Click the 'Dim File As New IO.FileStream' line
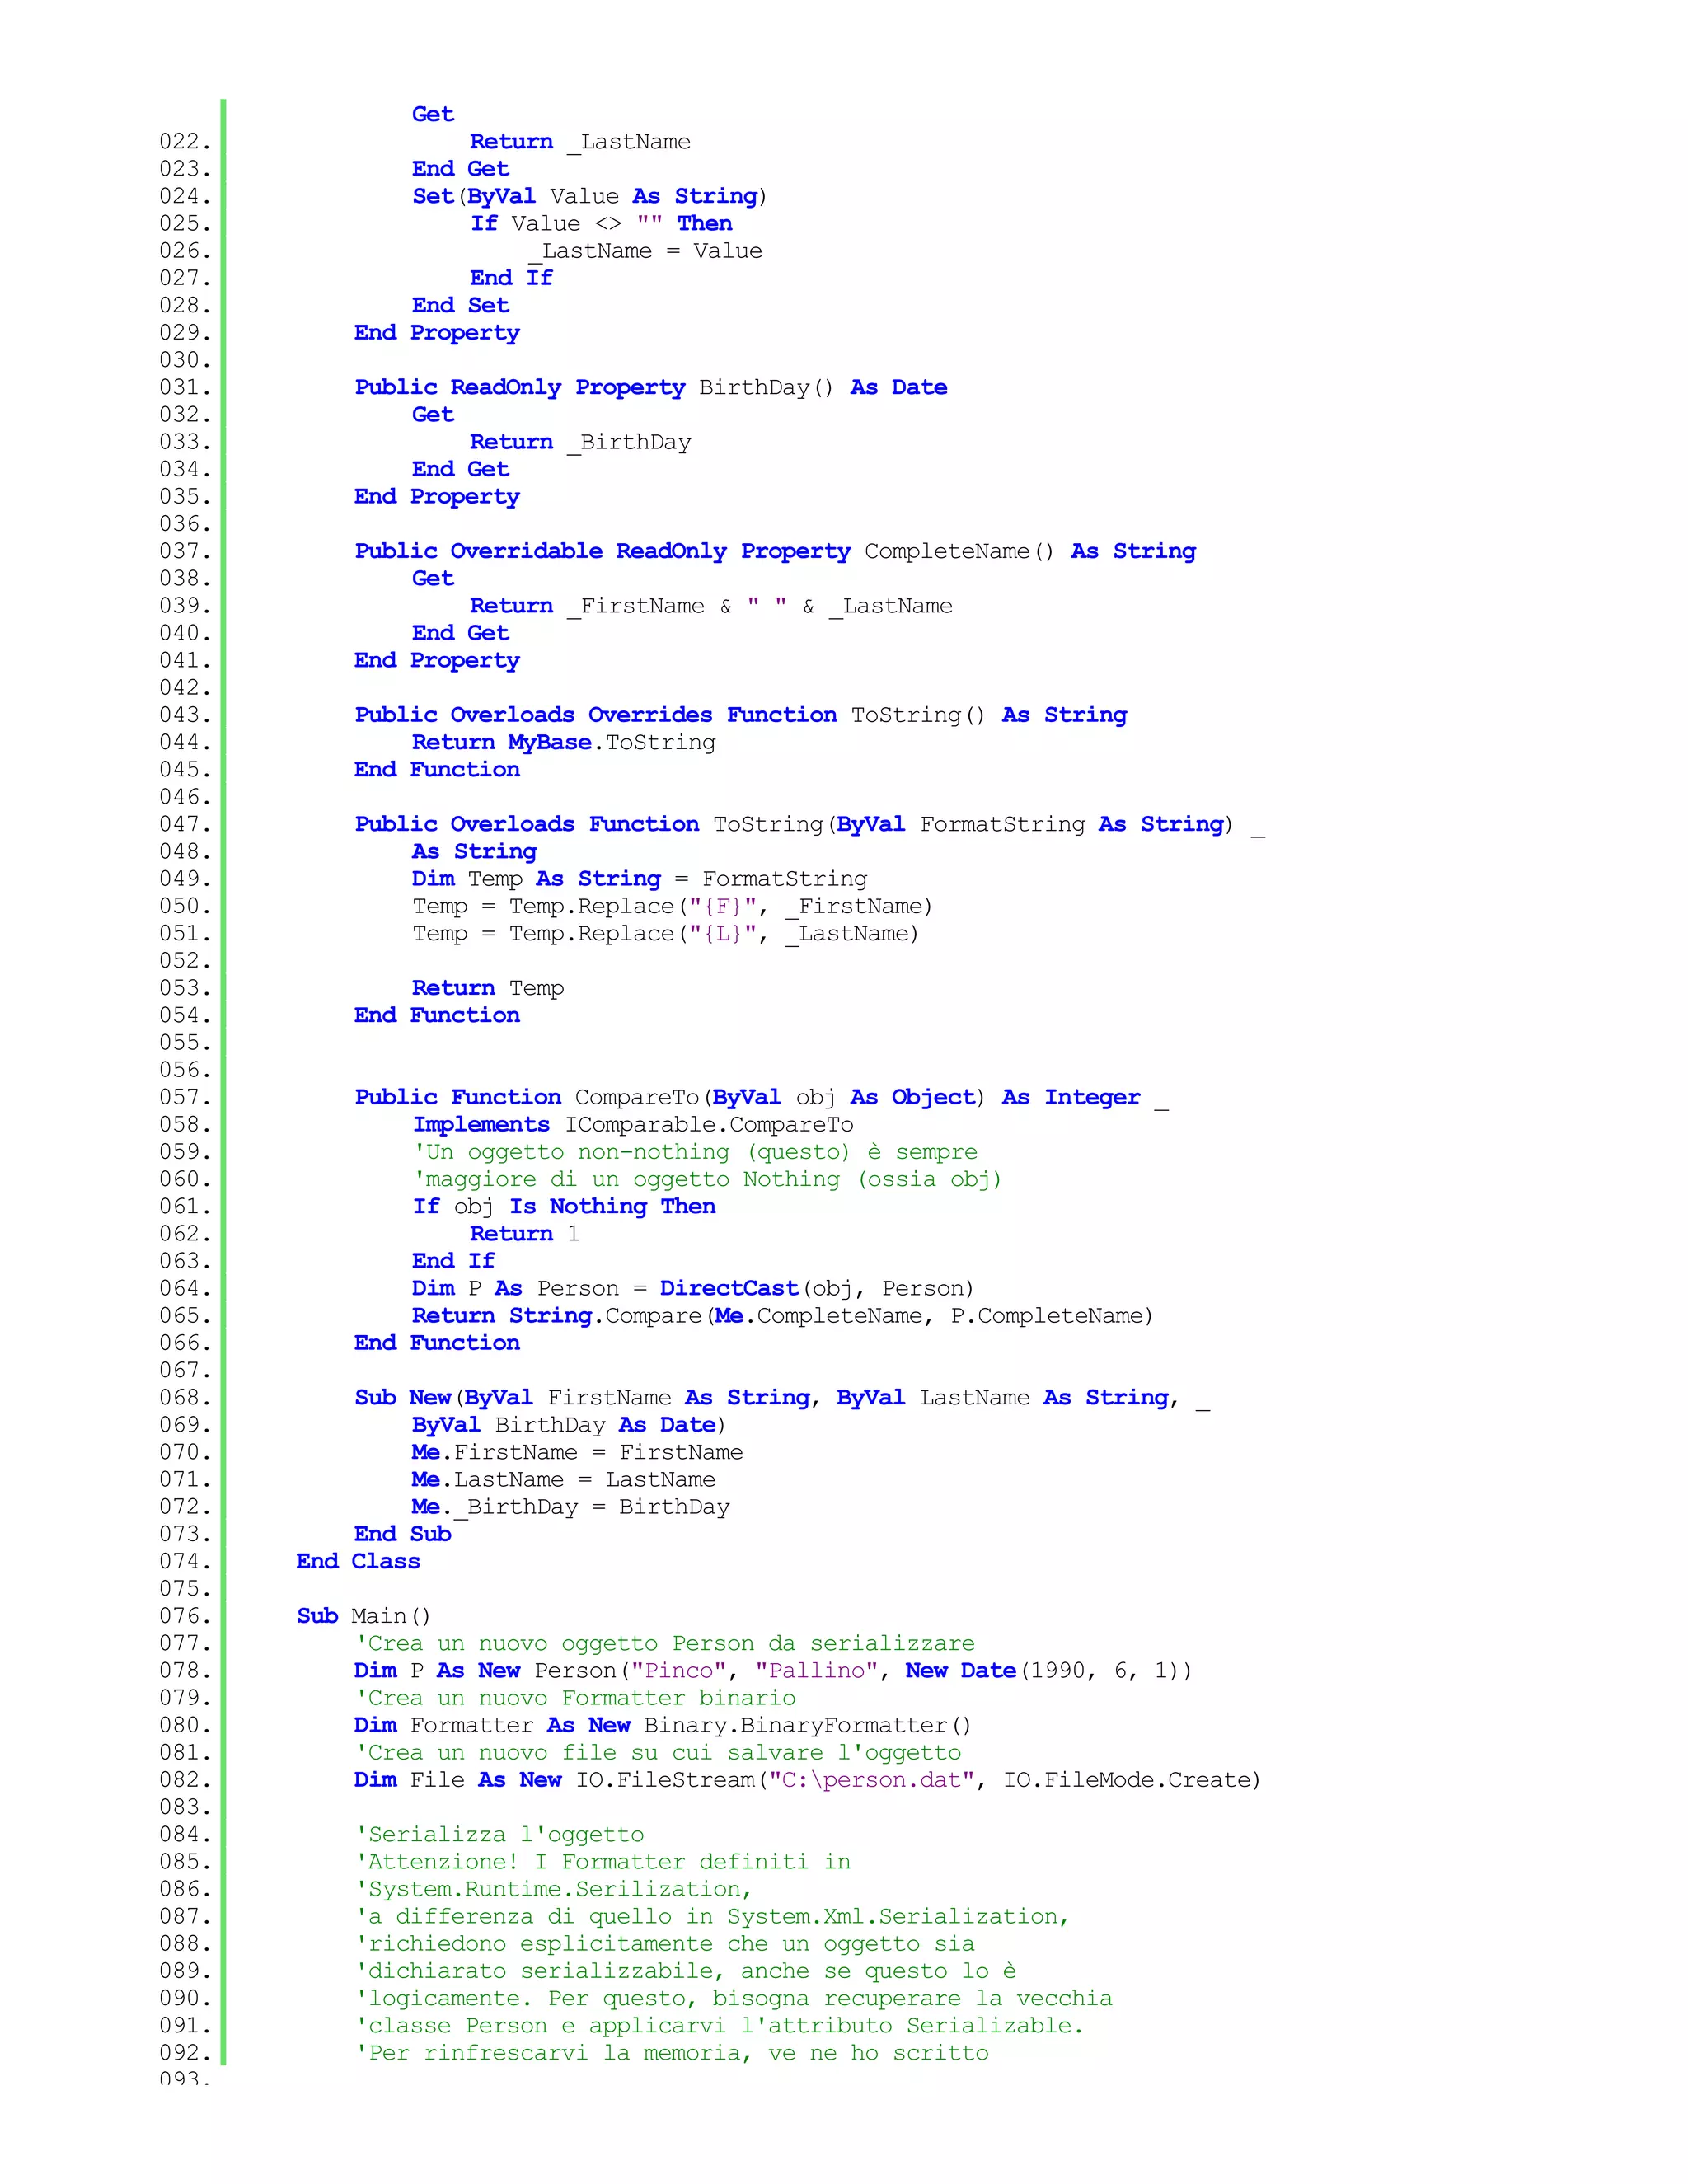 pyautogui.click(x=808, y=1780)
